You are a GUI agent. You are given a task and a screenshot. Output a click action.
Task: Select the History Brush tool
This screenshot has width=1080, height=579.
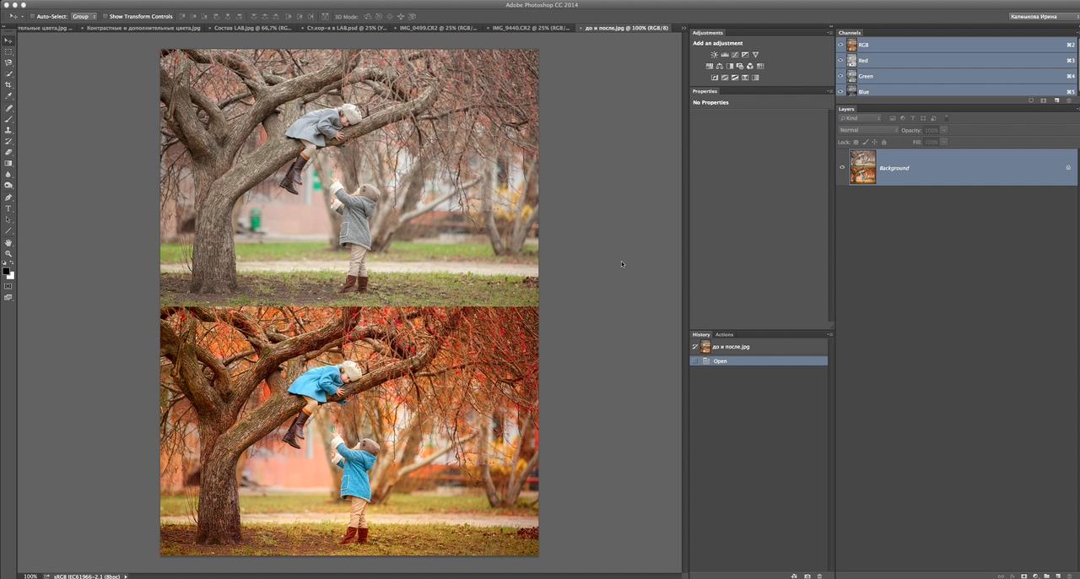(8, 141)
